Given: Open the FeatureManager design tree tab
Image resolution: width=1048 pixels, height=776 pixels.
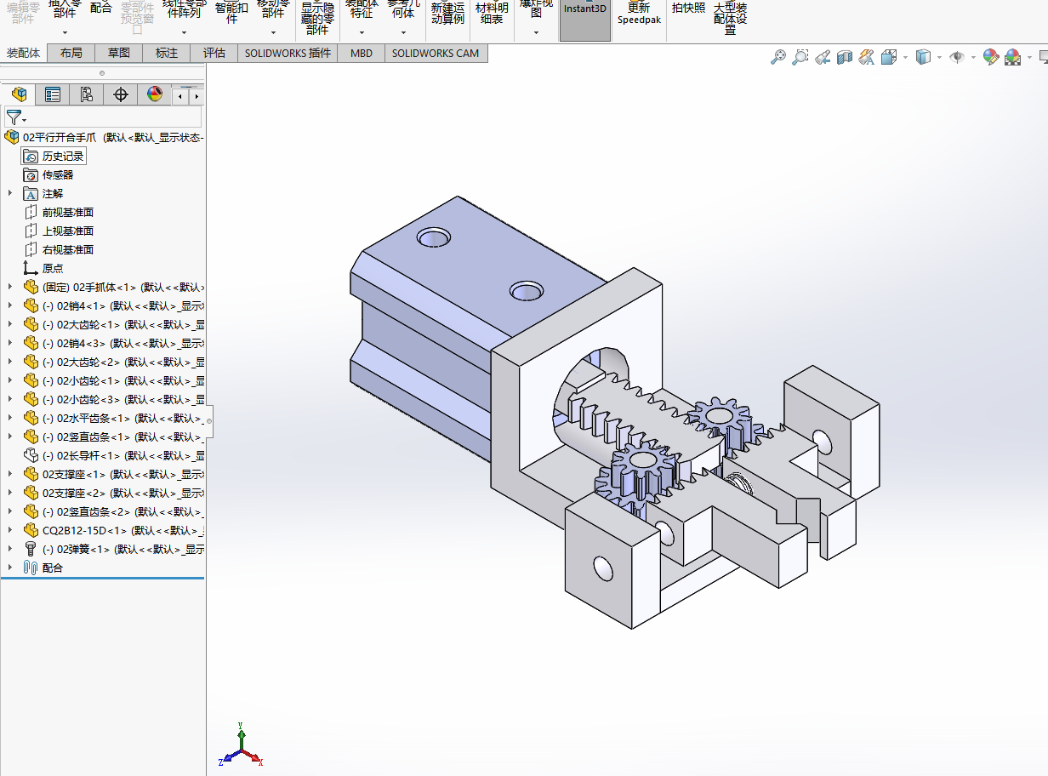Looking at the screenshot, I should 19,94.
